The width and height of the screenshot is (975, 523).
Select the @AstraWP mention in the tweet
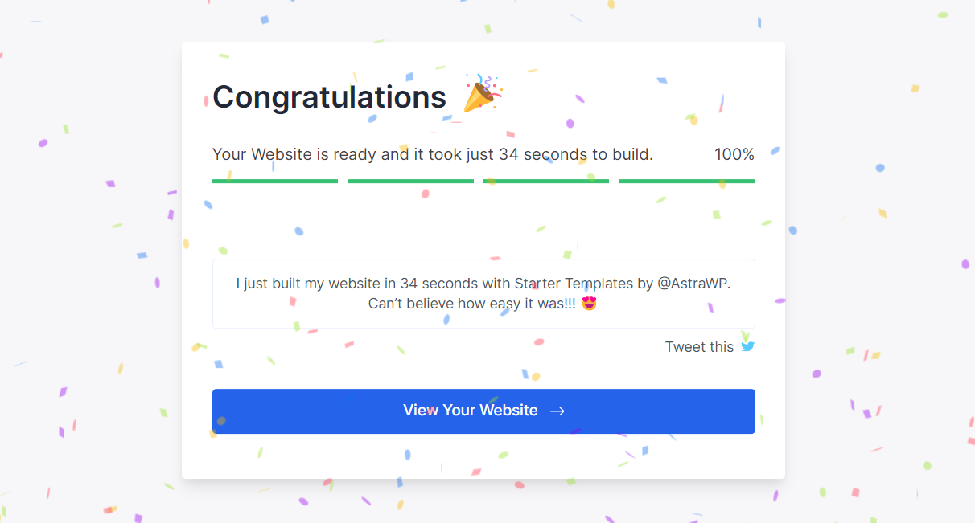(x=694, y=284)
